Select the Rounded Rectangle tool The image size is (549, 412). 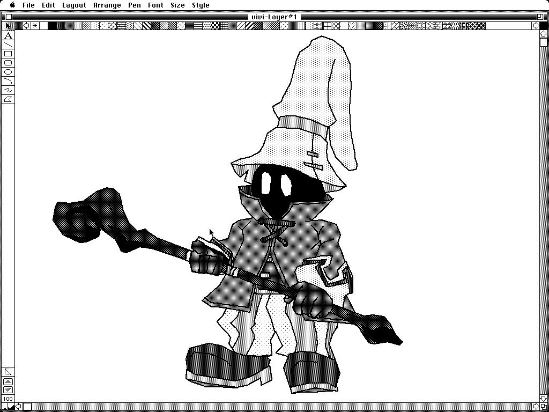pyautogui.click(x=8, y=63)
